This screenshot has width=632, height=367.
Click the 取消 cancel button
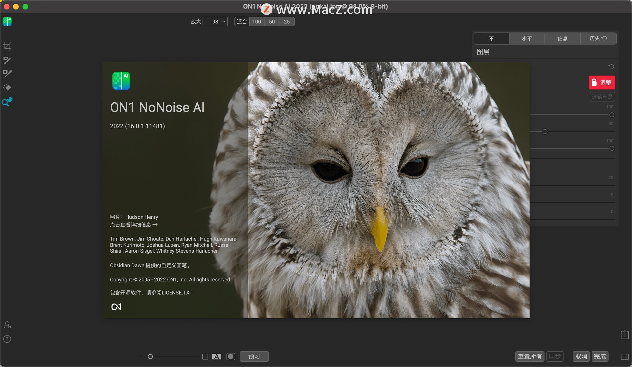(581, 356)
